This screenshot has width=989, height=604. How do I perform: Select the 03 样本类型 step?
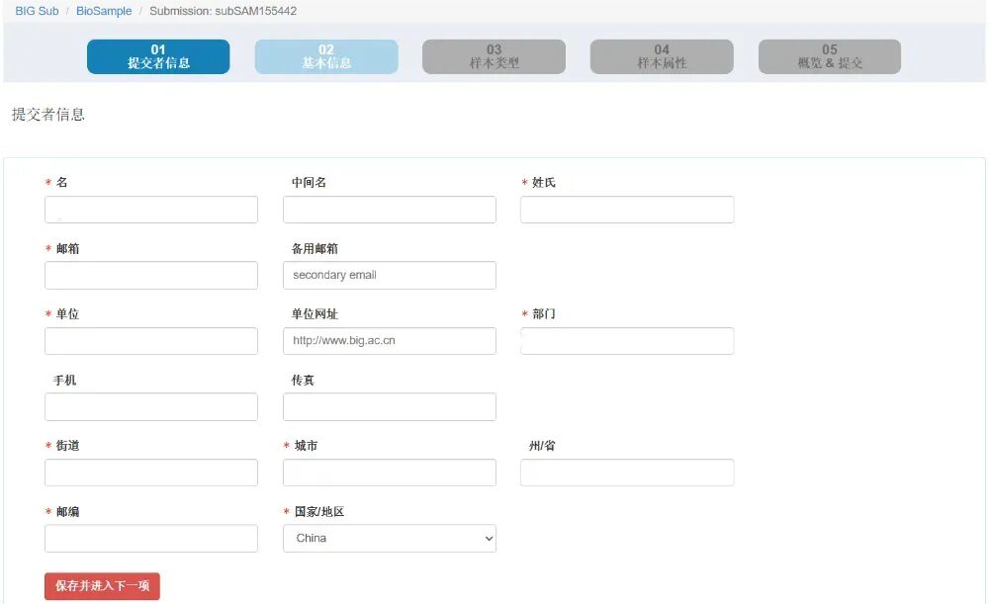coord(494,56)
